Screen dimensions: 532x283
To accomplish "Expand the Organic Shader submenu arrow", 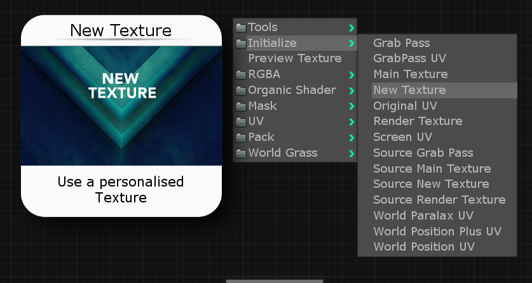I will (351, 91).
